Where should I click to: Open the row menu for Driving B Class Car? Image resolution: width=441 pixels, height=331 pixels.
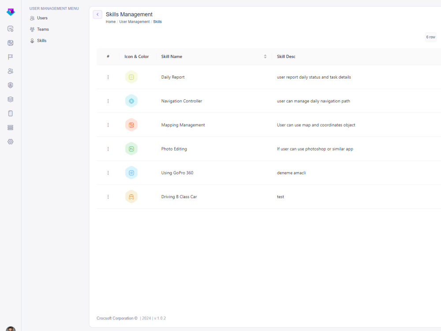[108, 197]
